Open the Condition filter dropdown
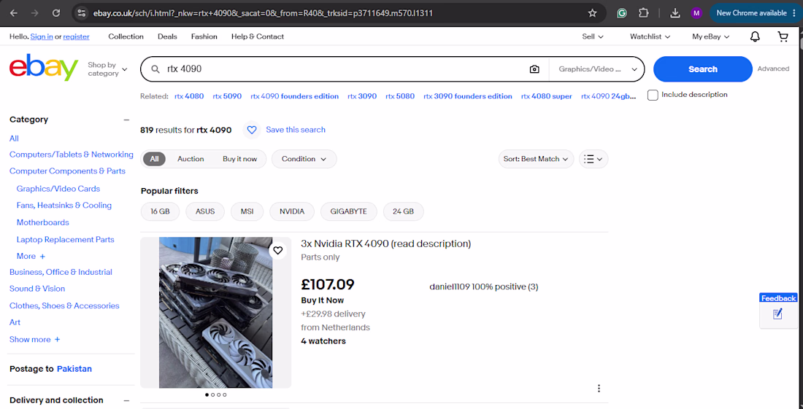Screen dimensions: 803x409 pos(304,159)
